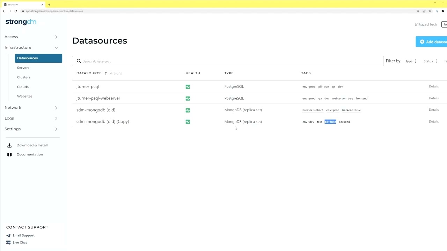
Task: Click the b1tsized tech organization name
Action: 426,24
